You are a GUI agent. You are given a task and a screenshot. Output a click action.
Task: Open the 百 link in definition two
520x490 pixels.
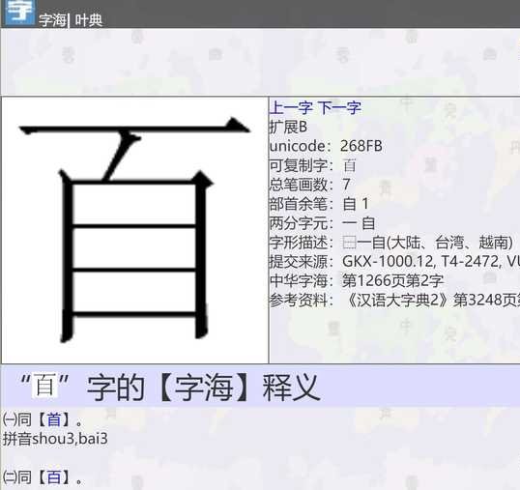[54, 477]
